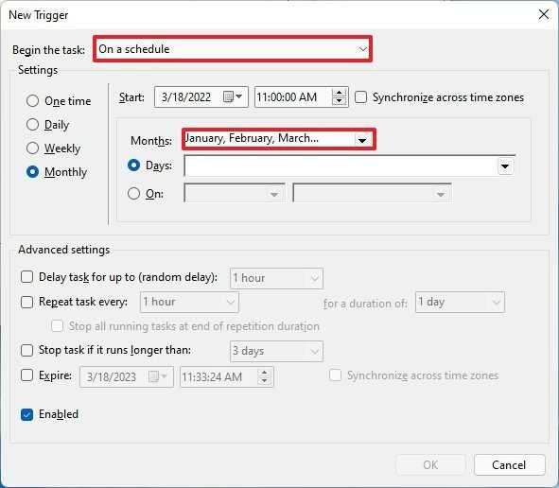
Task: Check Stop task if it runs longer than
Action: coord(26,350)
